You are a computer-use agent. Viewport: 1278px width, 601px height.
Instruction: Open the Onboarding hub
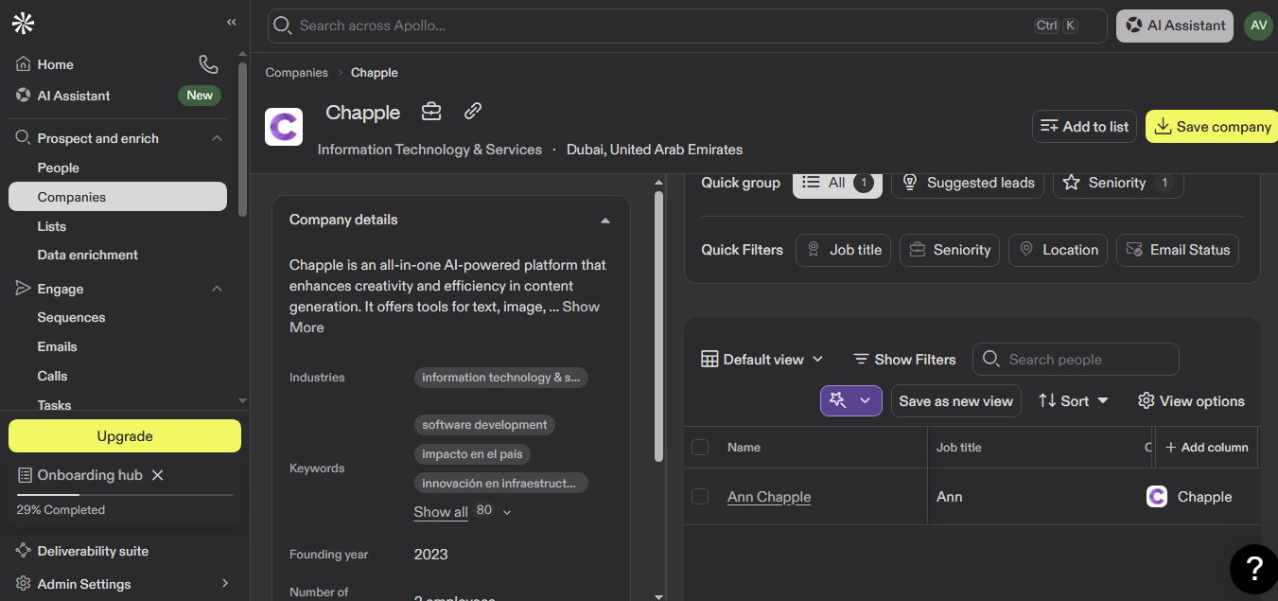[89, 475]
